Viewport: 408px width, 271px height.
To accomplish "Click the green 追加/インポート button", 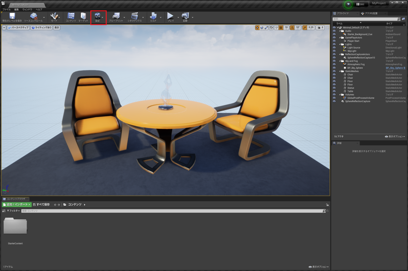I will 16,204.
